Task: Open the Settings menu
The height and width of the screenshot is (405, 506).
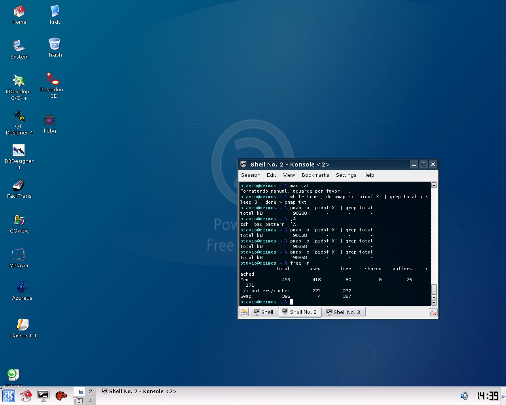Action: [346, 175]
